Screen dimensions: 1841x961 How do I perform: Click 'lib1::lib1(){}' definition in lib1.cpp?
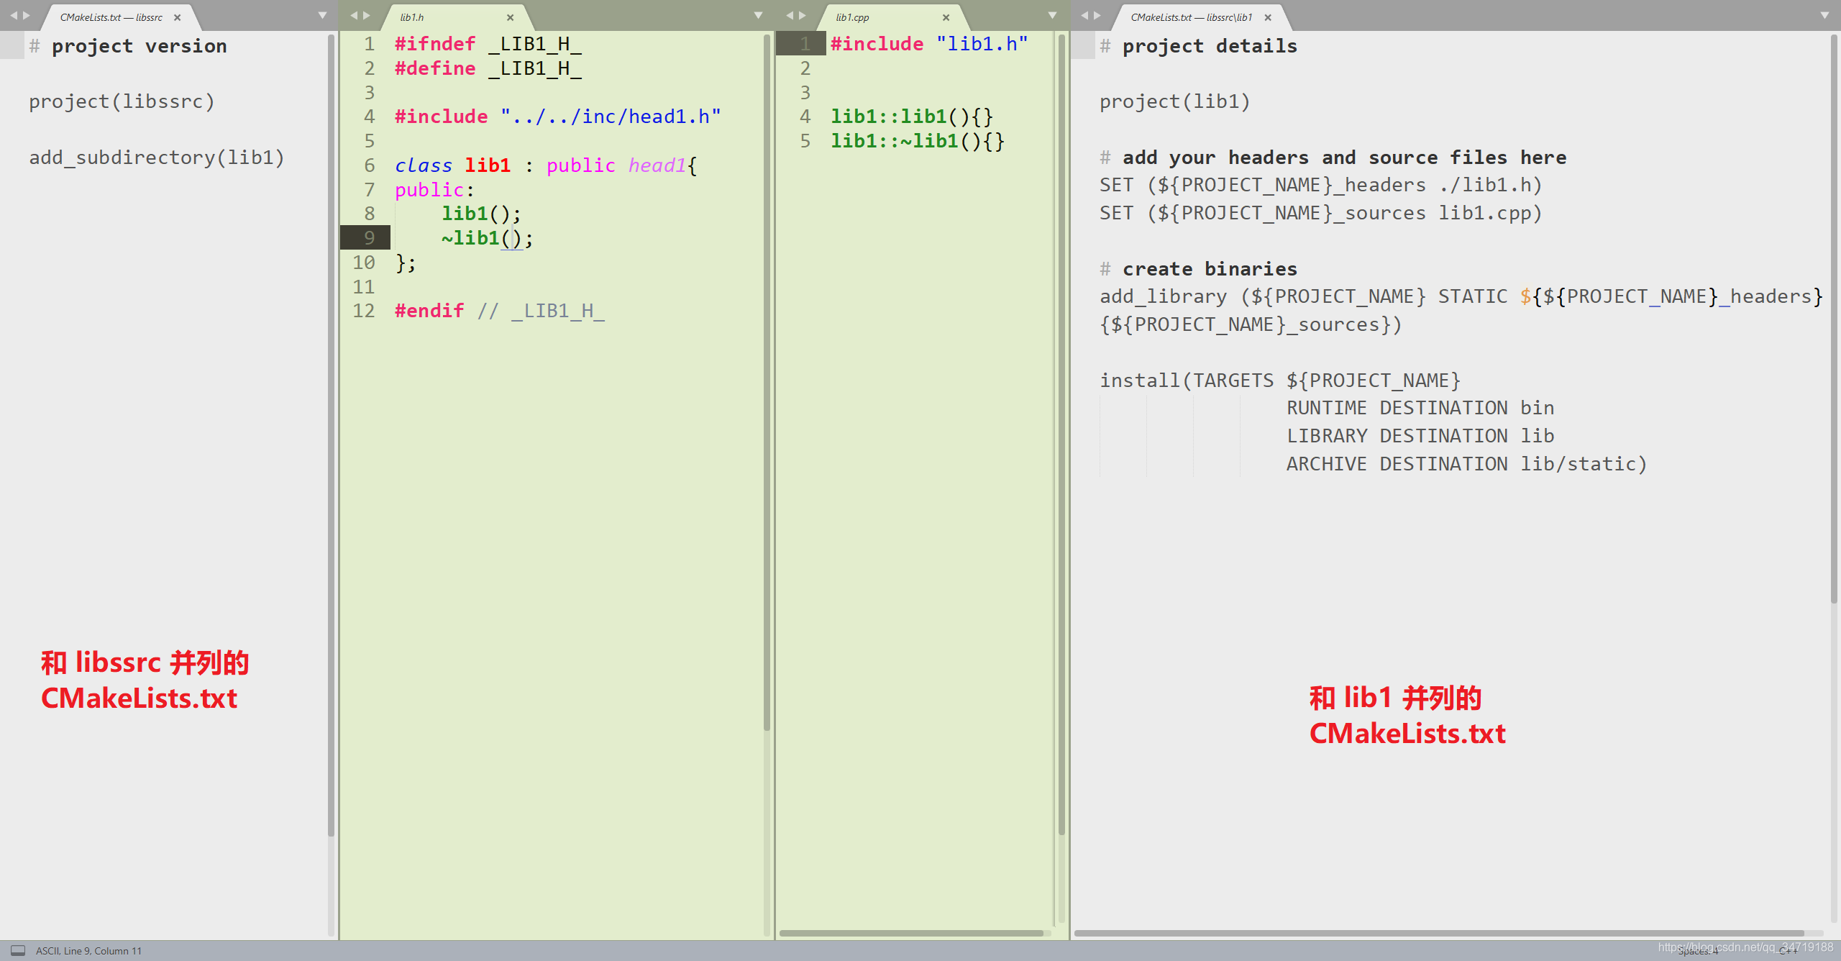912,117
